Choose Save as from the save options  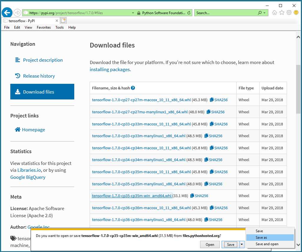click(x=261, y=238)
